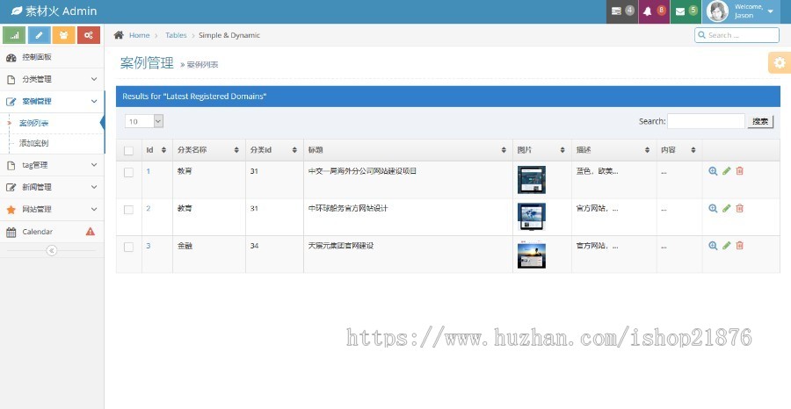The image size is (791, 409).
Task: Expand the 分类管理 sidebar menu
Action: pyautogui.click(x=52, y=79)
